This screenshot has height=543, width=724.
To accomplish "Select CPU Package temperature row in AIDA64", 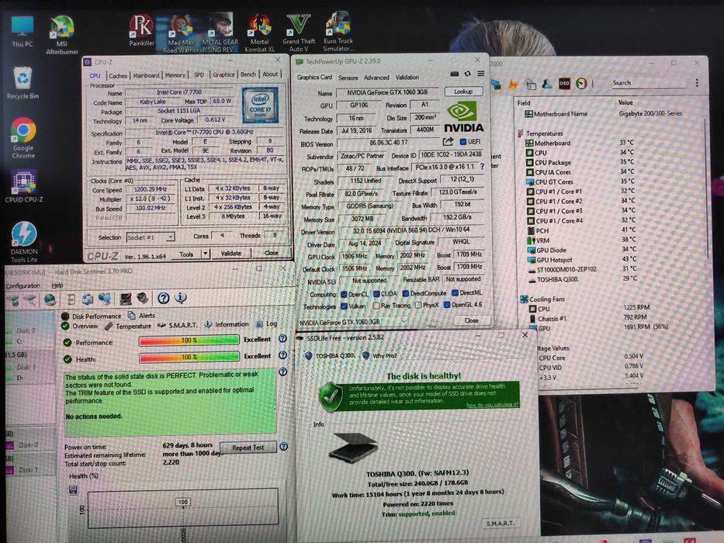I will 580,163.
